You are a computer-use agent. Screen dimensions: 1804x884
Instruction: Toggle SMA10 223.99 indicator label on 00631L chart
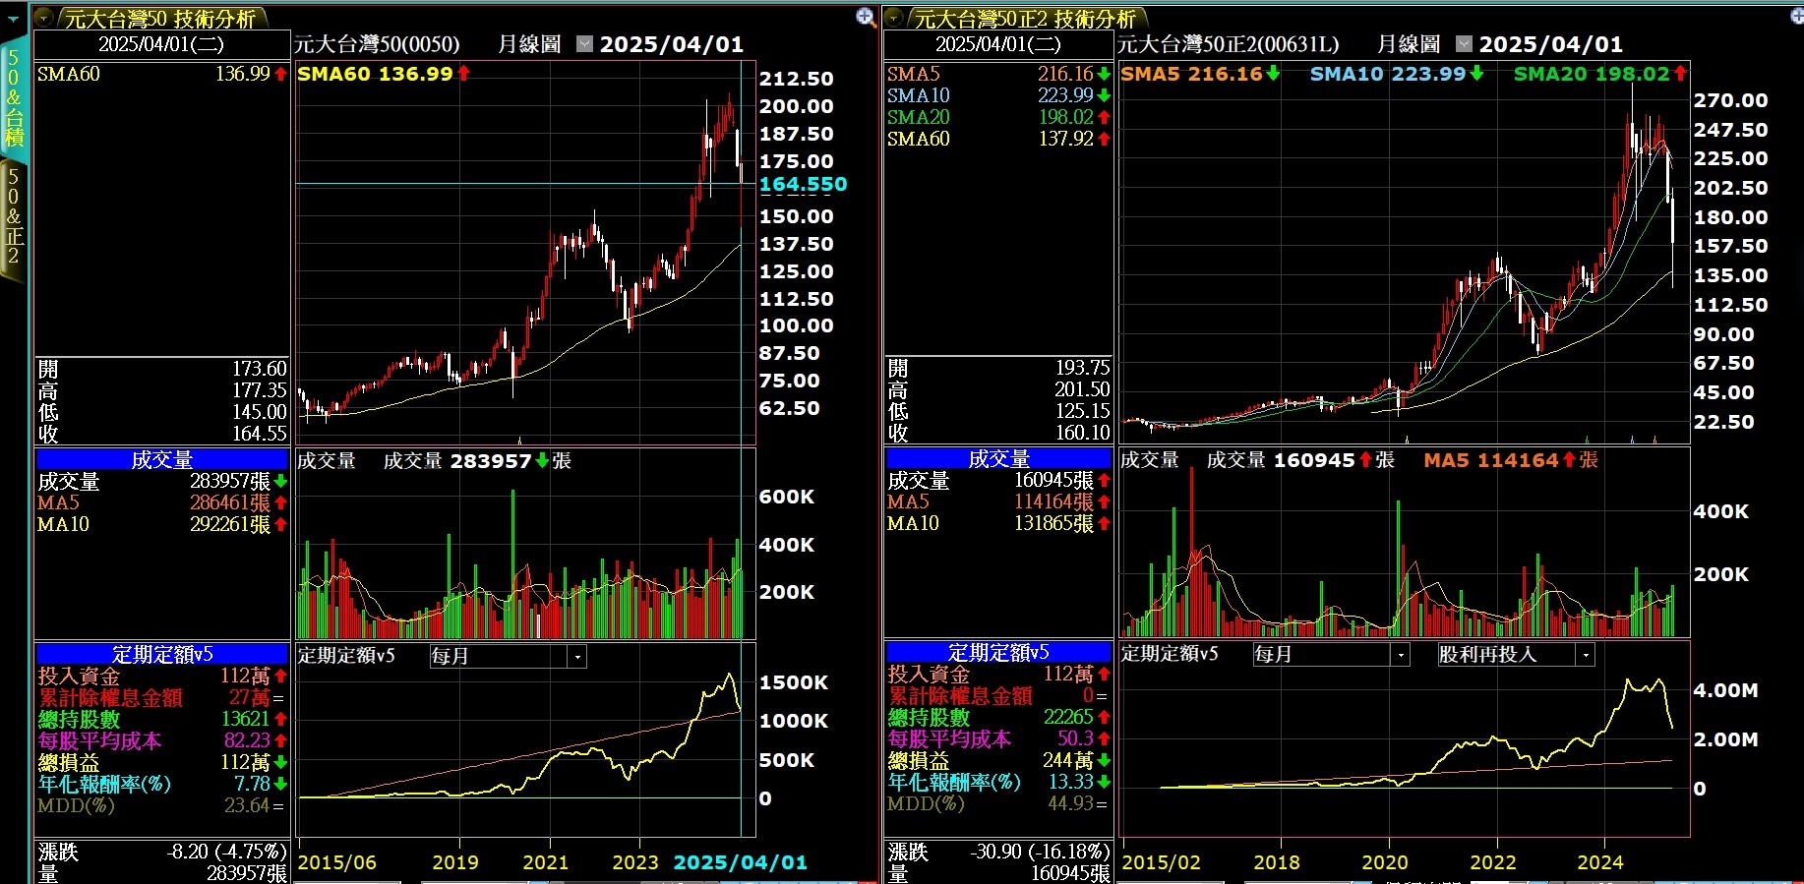tap(1388, 74)
